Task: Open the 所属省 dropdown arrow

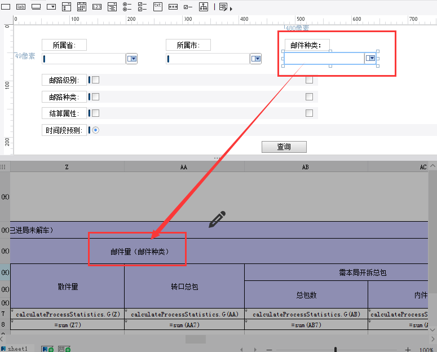Action: point(132,59)
